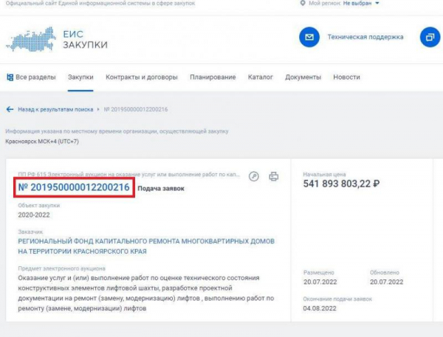
Task: Open the Закупки tab
Action: coord(80,77)
